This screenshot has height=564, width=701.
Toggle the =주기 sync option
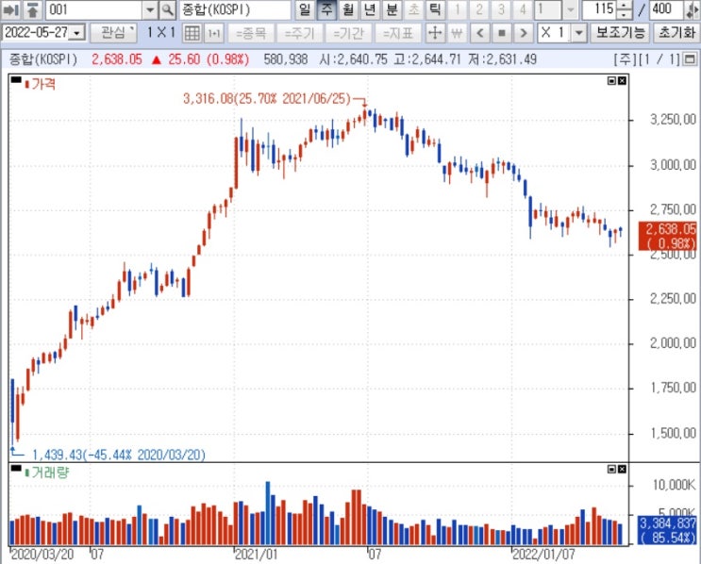[299, 33]
